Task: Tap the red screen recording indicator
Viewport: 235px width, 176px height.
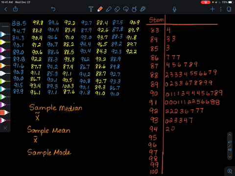Action: 206,2
